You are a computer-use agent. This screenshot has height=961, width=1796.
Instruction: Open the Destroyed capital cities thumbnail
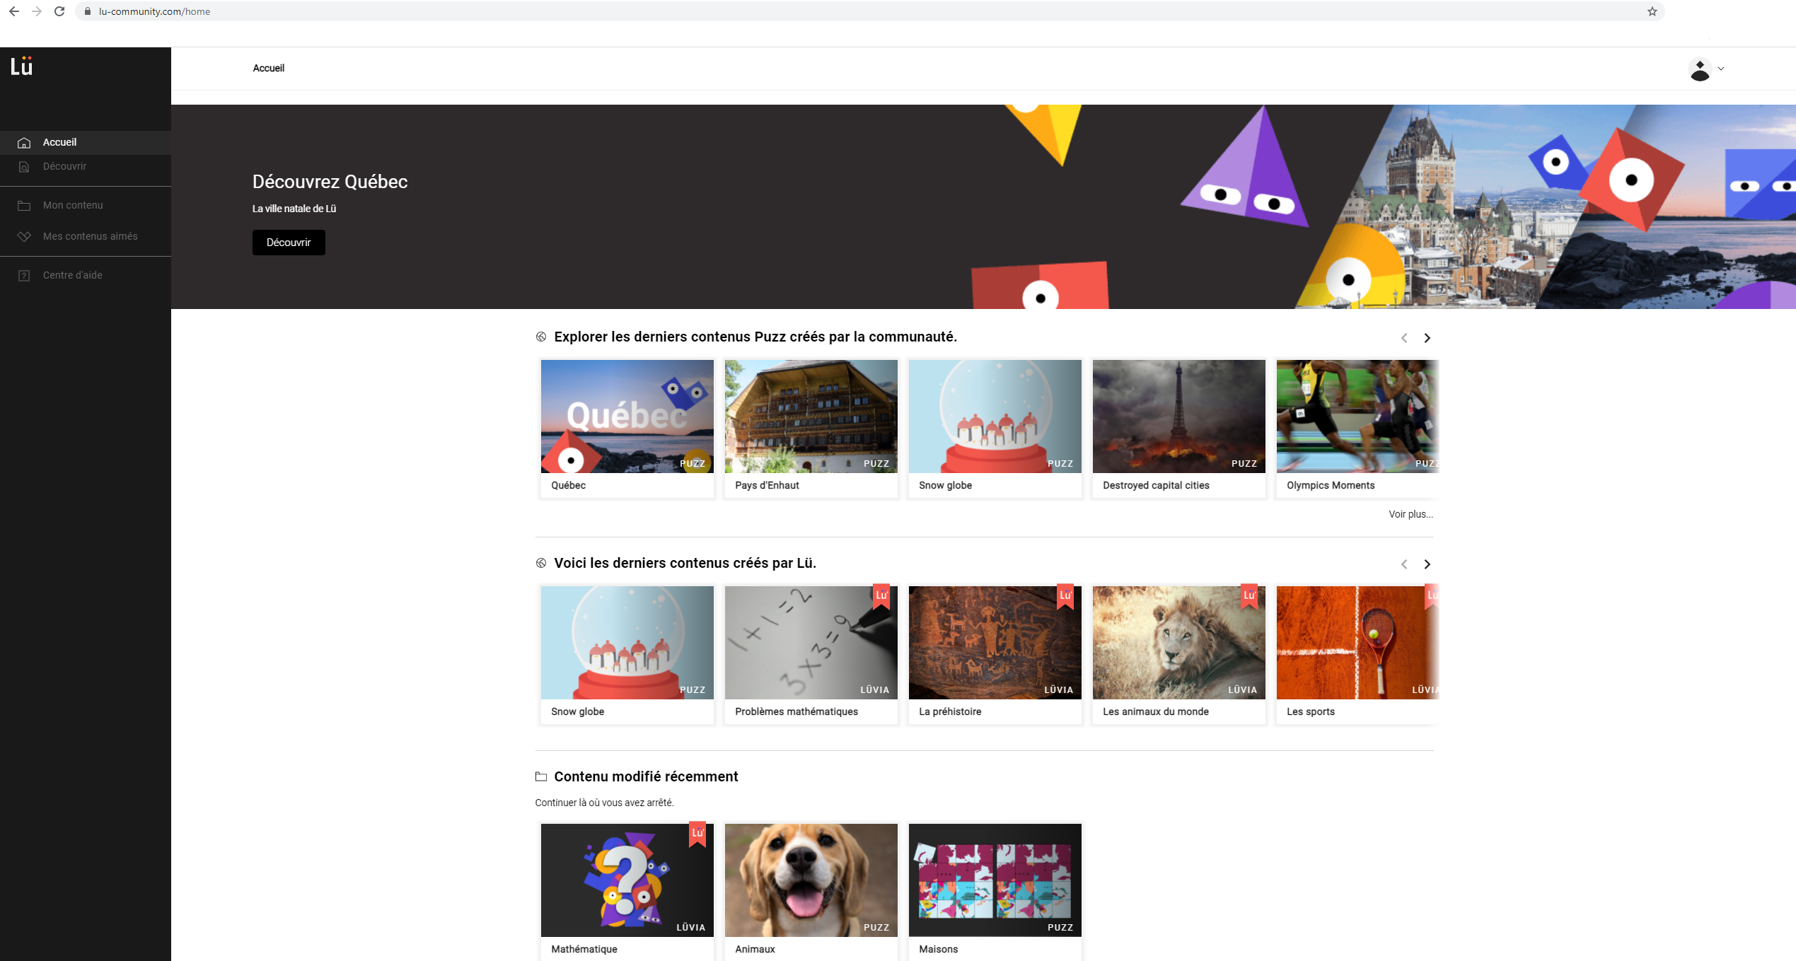pyautogui.click(x=1178, y=417)
